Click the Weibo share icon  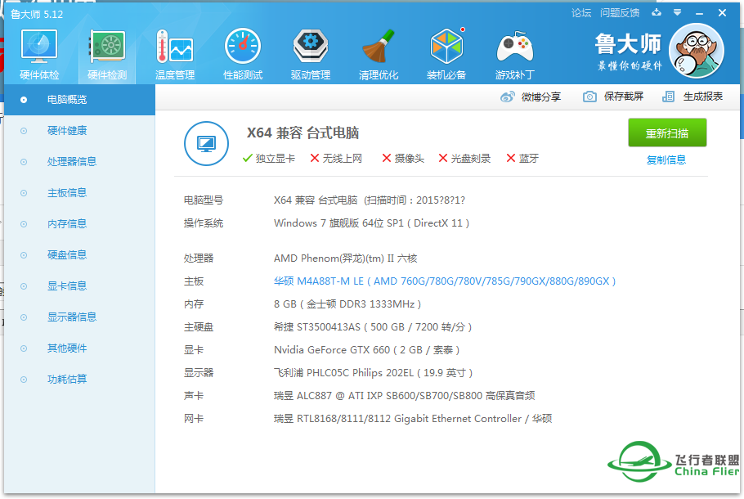[507, 97]
